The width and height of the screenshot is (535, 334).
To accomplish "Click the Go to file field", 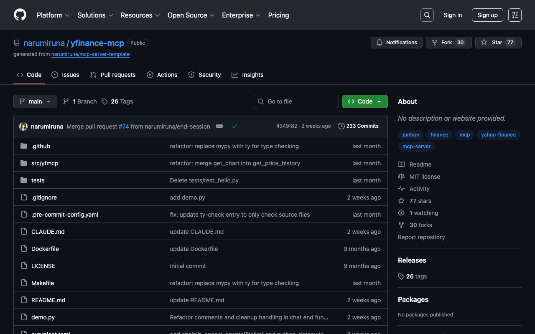I will (296, 101).
